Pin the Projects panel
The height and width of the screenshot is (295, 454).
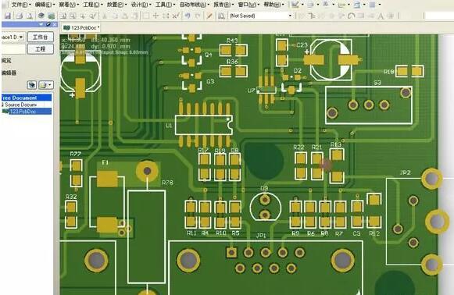48,25
